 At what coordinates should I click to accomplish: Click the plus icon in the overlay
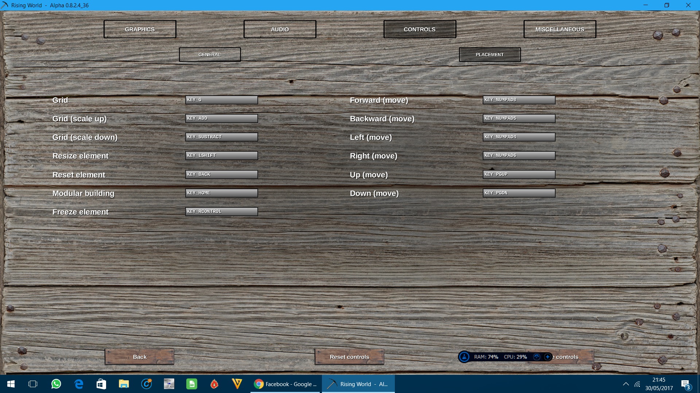click(548, 357)
